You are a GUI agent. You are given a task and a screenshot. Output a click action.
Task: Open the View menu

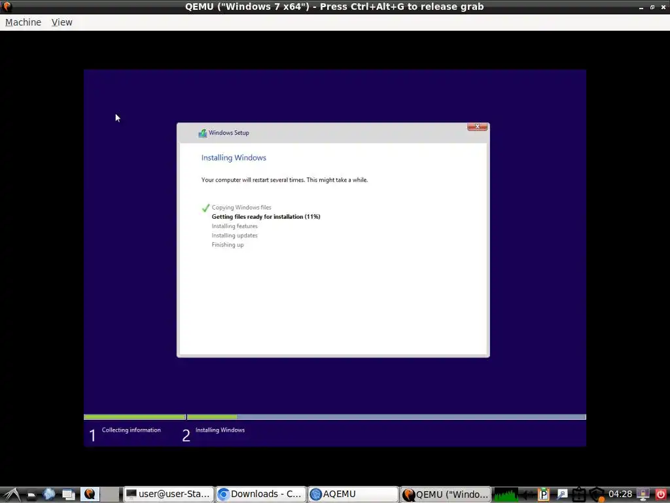[x=62, y=22]
